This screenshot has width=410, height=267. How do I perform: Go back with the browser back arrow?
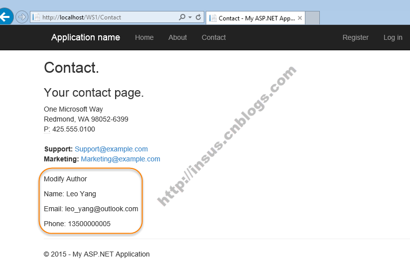[x=5, y=17]
